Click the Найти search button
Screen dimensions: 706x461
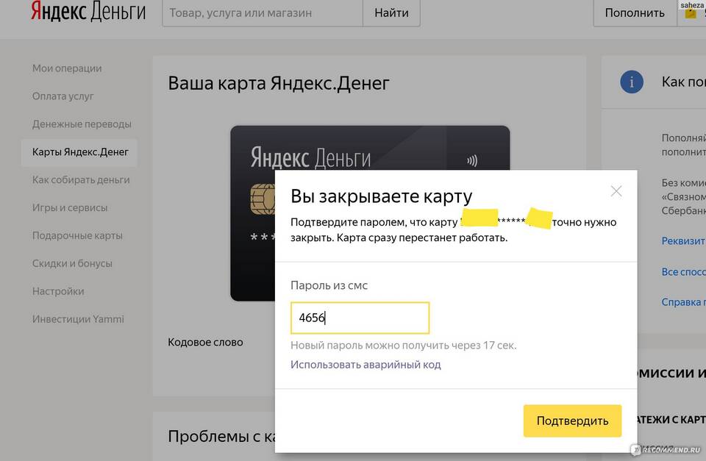coord(391,12)
